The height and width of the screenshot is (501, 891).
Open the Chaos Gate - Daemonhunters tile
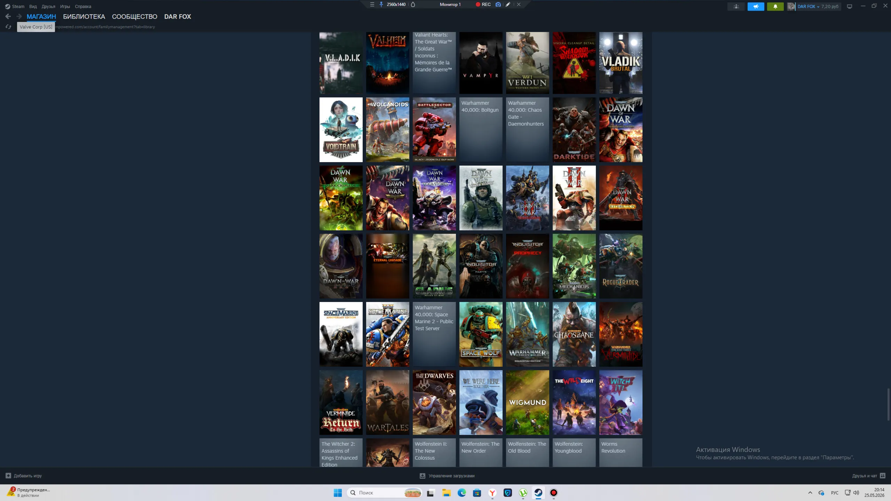[x=528, y=130]
